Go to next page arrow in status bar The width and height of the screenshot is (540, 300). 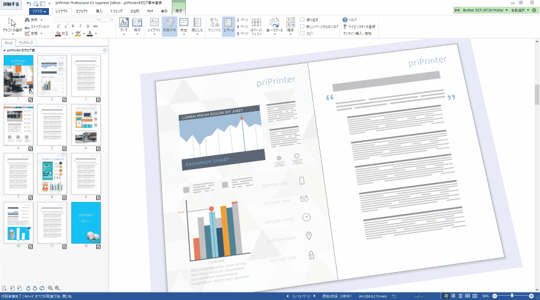[x=314, y=296]
